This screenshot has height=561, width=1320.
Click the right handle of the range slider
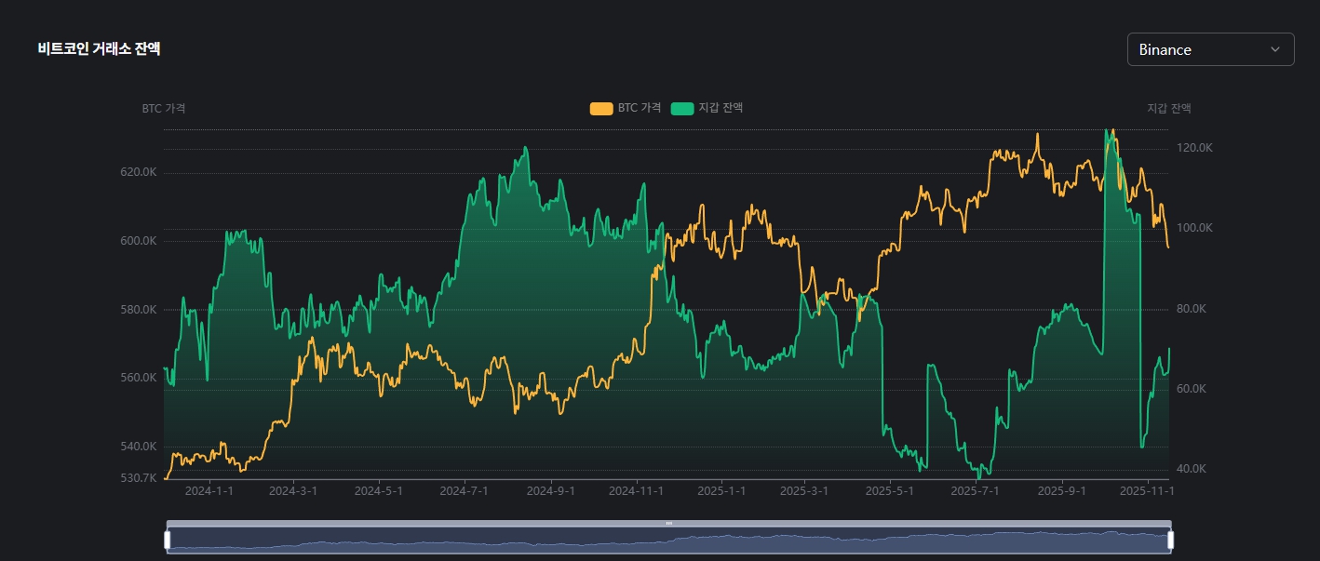[1170, 540]
